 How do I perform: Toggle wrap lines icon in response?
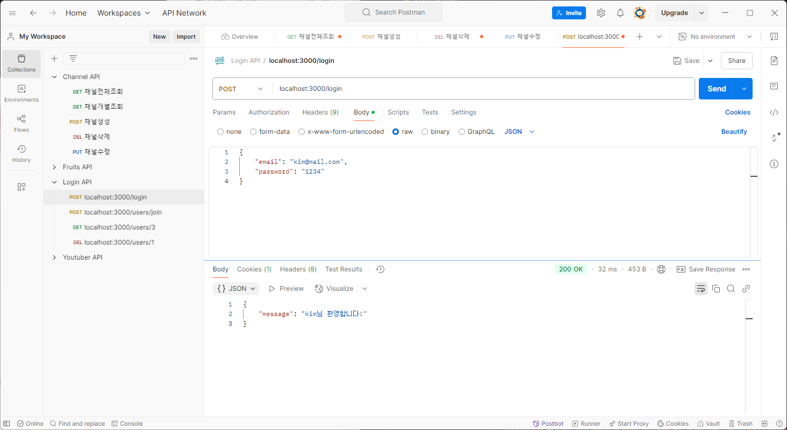point(701,289)
